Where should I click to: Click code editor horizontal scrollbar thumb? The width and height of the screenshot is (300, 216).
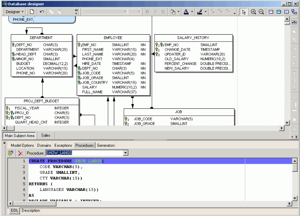coord(35,204)
